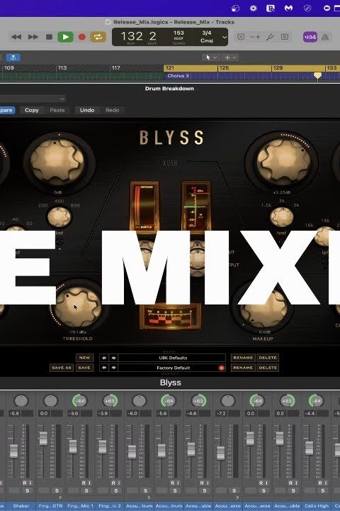The image size is (340, 511).
Task: Toggle the 1234 Count-in button
Action: point(310,37)
